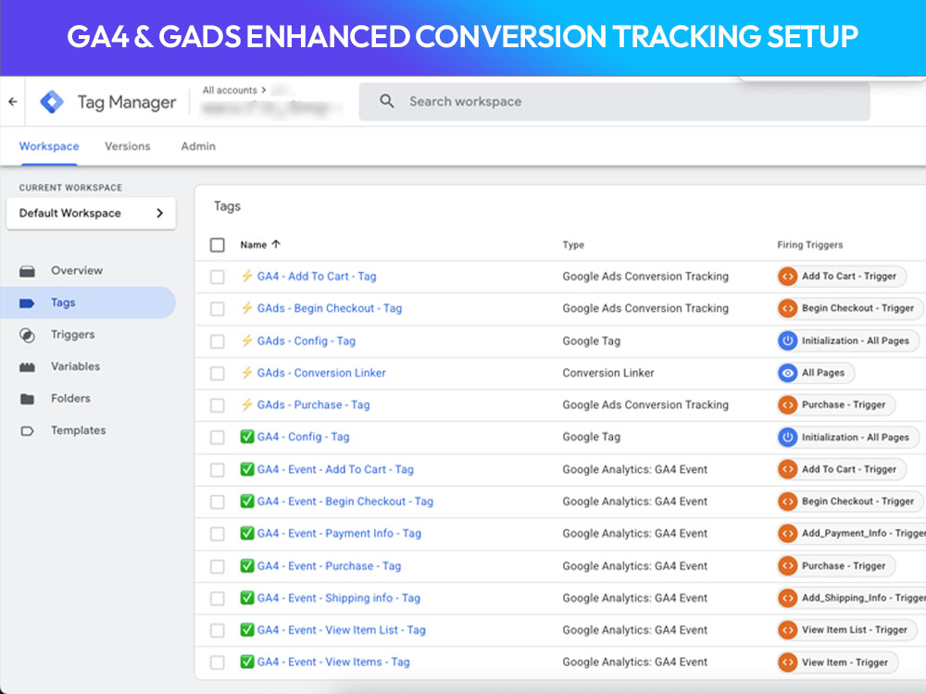Click lightning icon beside GAds - Begin Checkout - Tag
The width and height of the screenshot is (926, 694).
point(247,307)
